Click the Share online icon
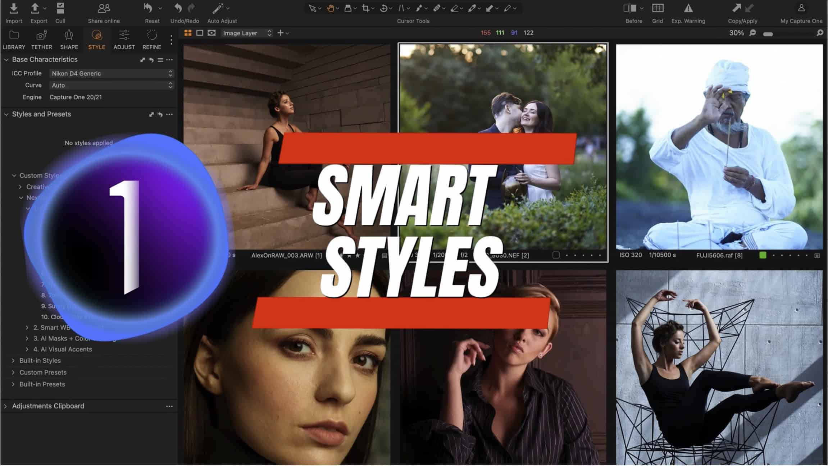Screen dimensions: 828x466 (x=104, y=8)
